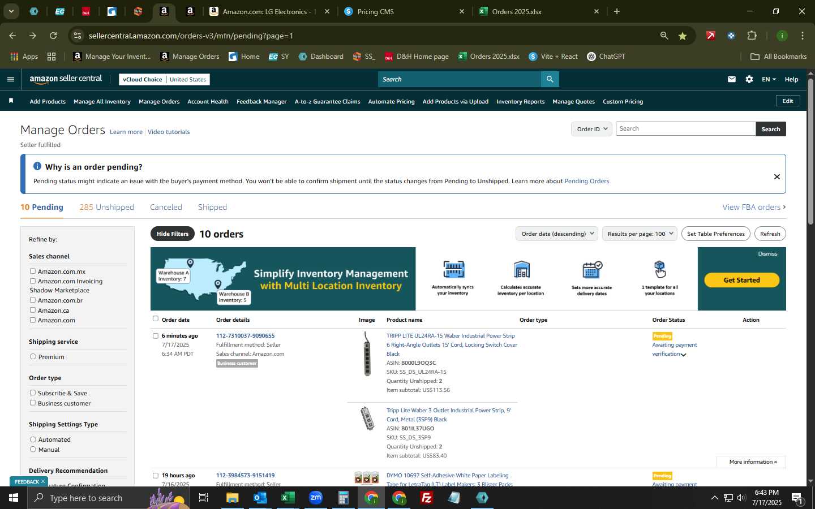This screenshot has width=815, height=509.
Task: Close the 'Why is an order pending' banner
Action: [777, 177]
